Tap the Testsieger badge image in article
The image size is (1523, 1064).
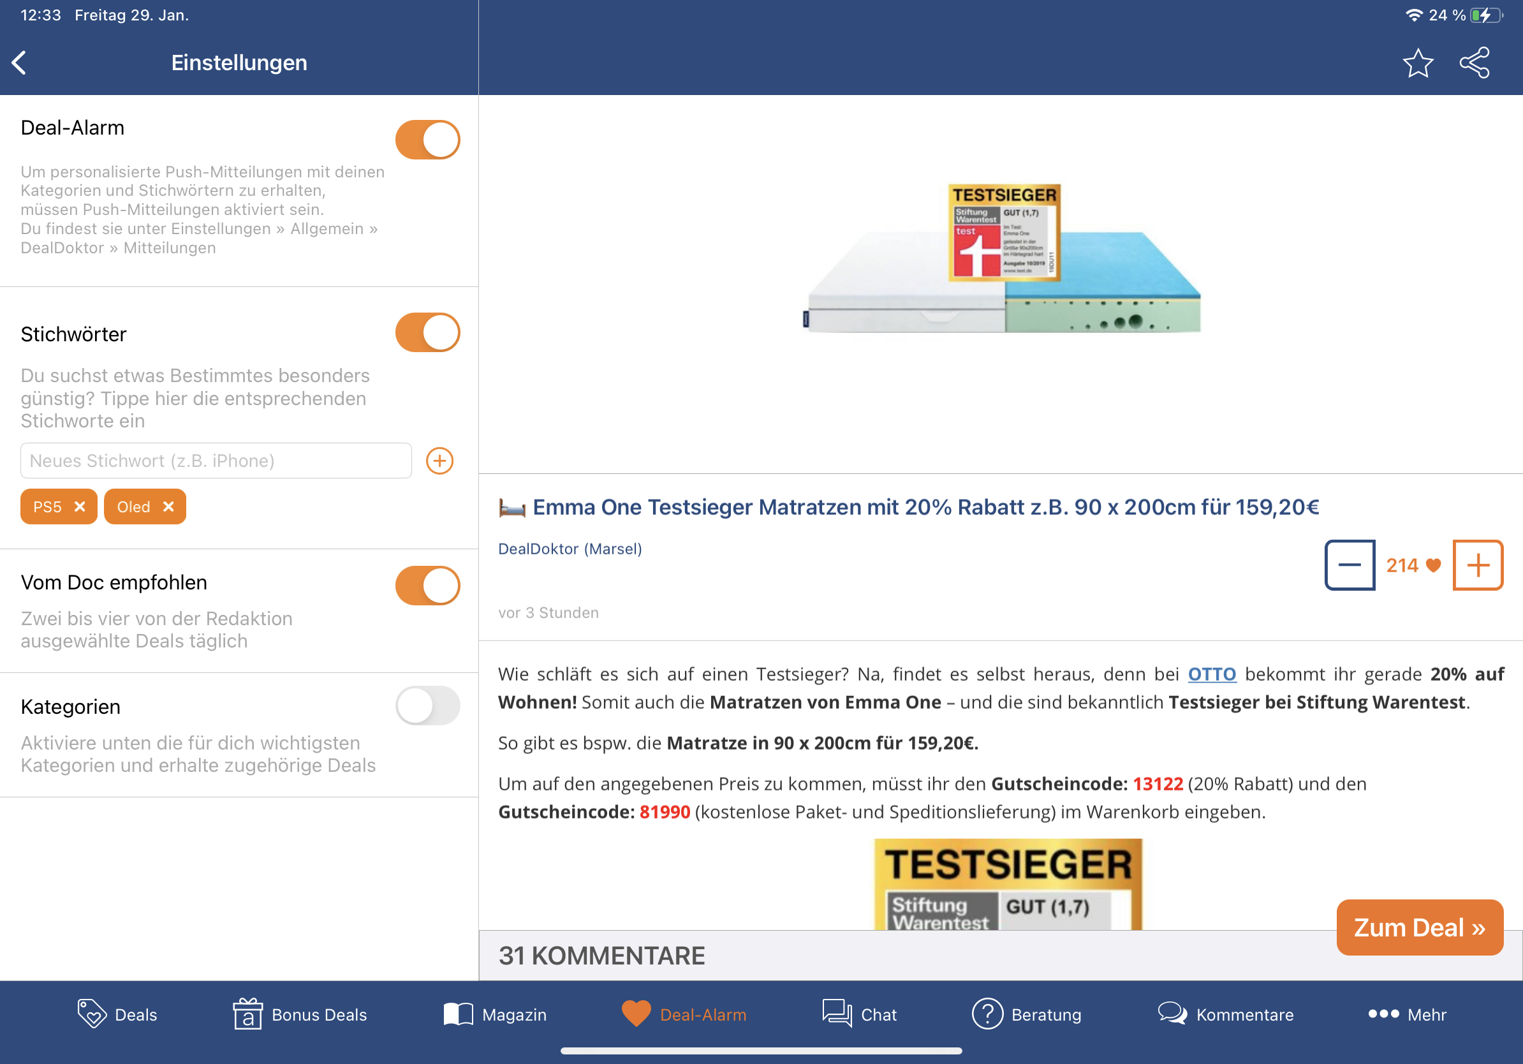click(x=1008, y=884)
